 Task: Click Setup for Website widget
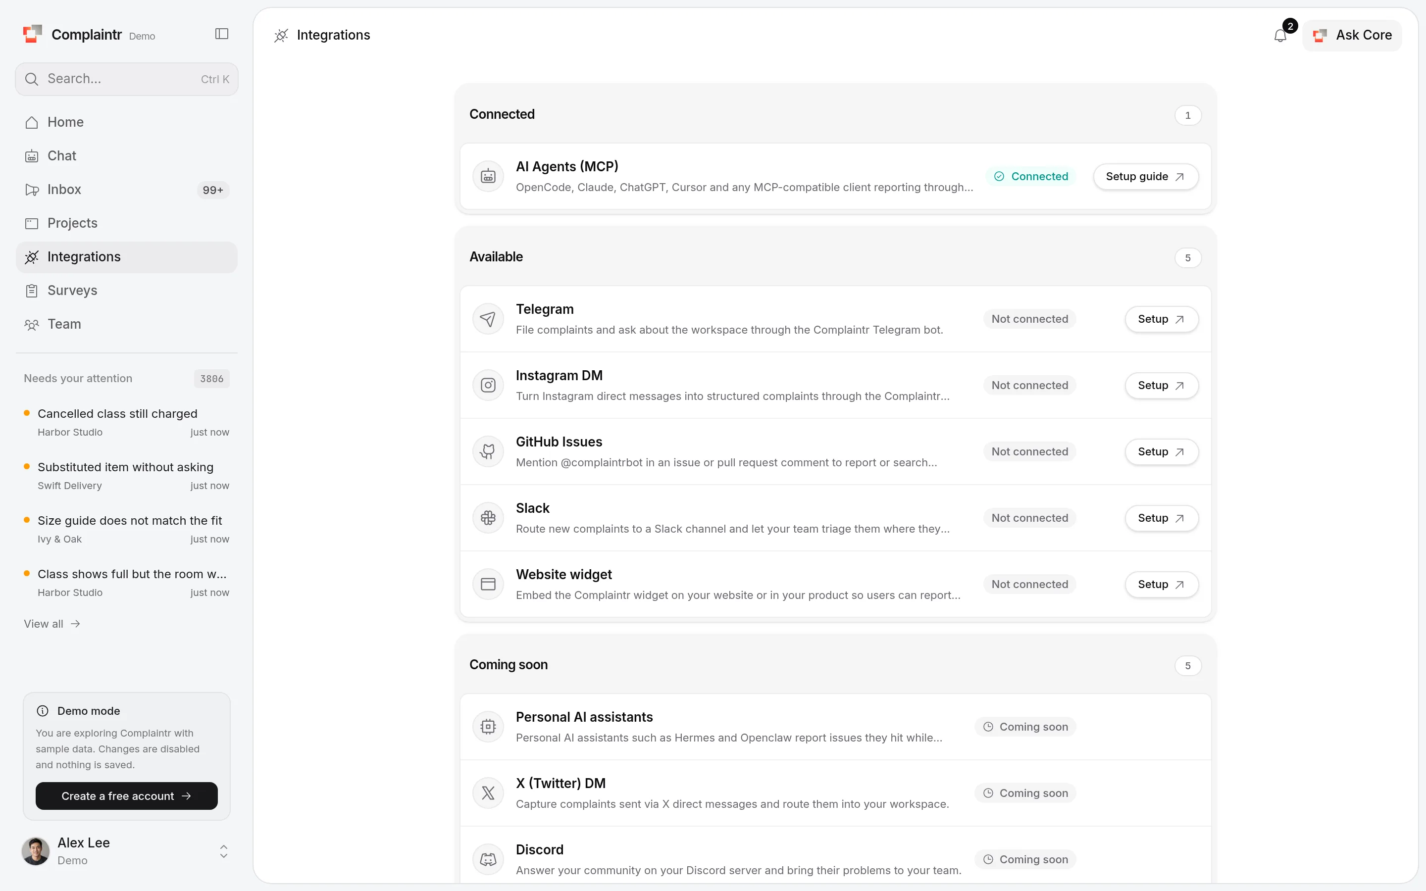[x=1162, y=584]
